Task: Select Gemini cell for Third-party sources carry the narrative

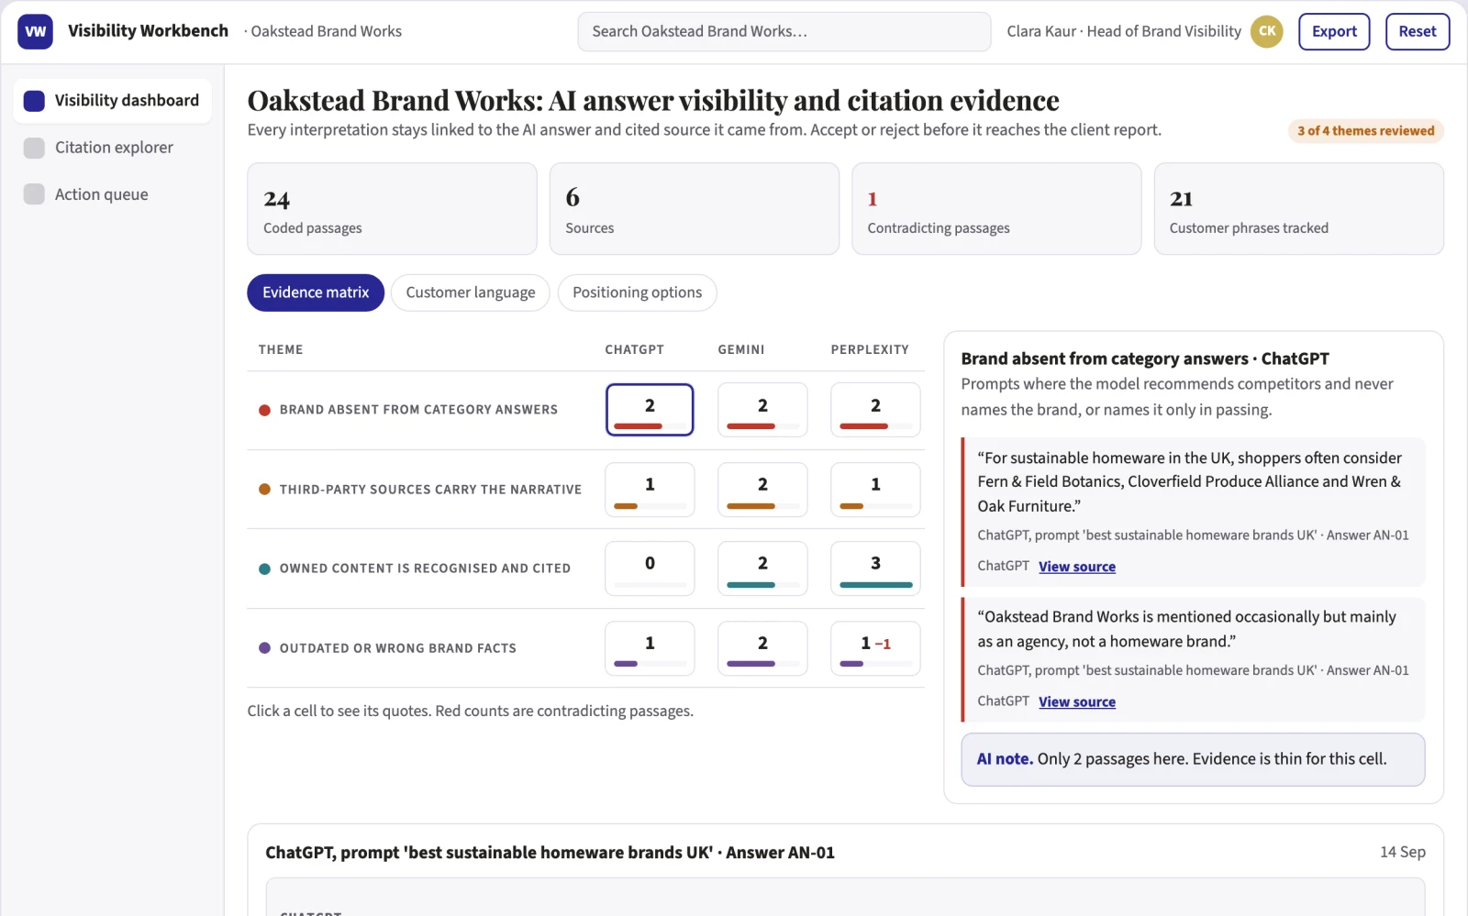Action: 762,490
